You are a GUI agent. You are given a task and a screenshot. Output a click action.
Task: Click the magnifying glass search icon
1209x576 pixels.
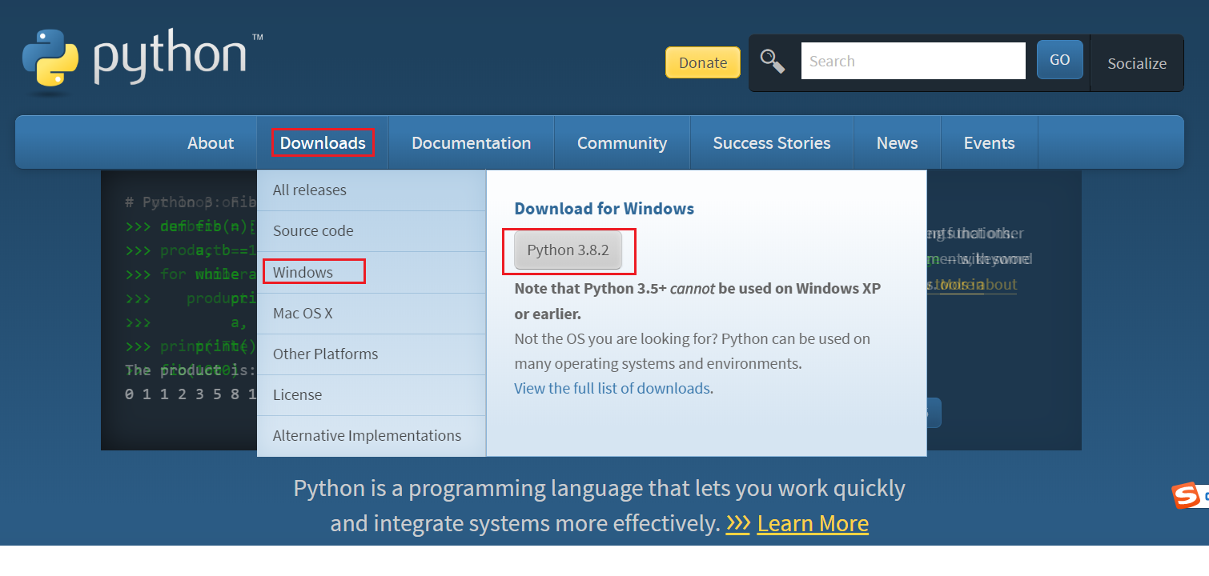773,61
